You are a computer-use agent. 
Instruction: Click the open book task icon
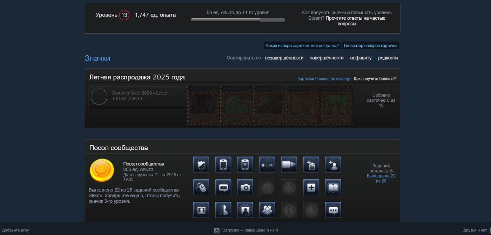coord(333,187)
